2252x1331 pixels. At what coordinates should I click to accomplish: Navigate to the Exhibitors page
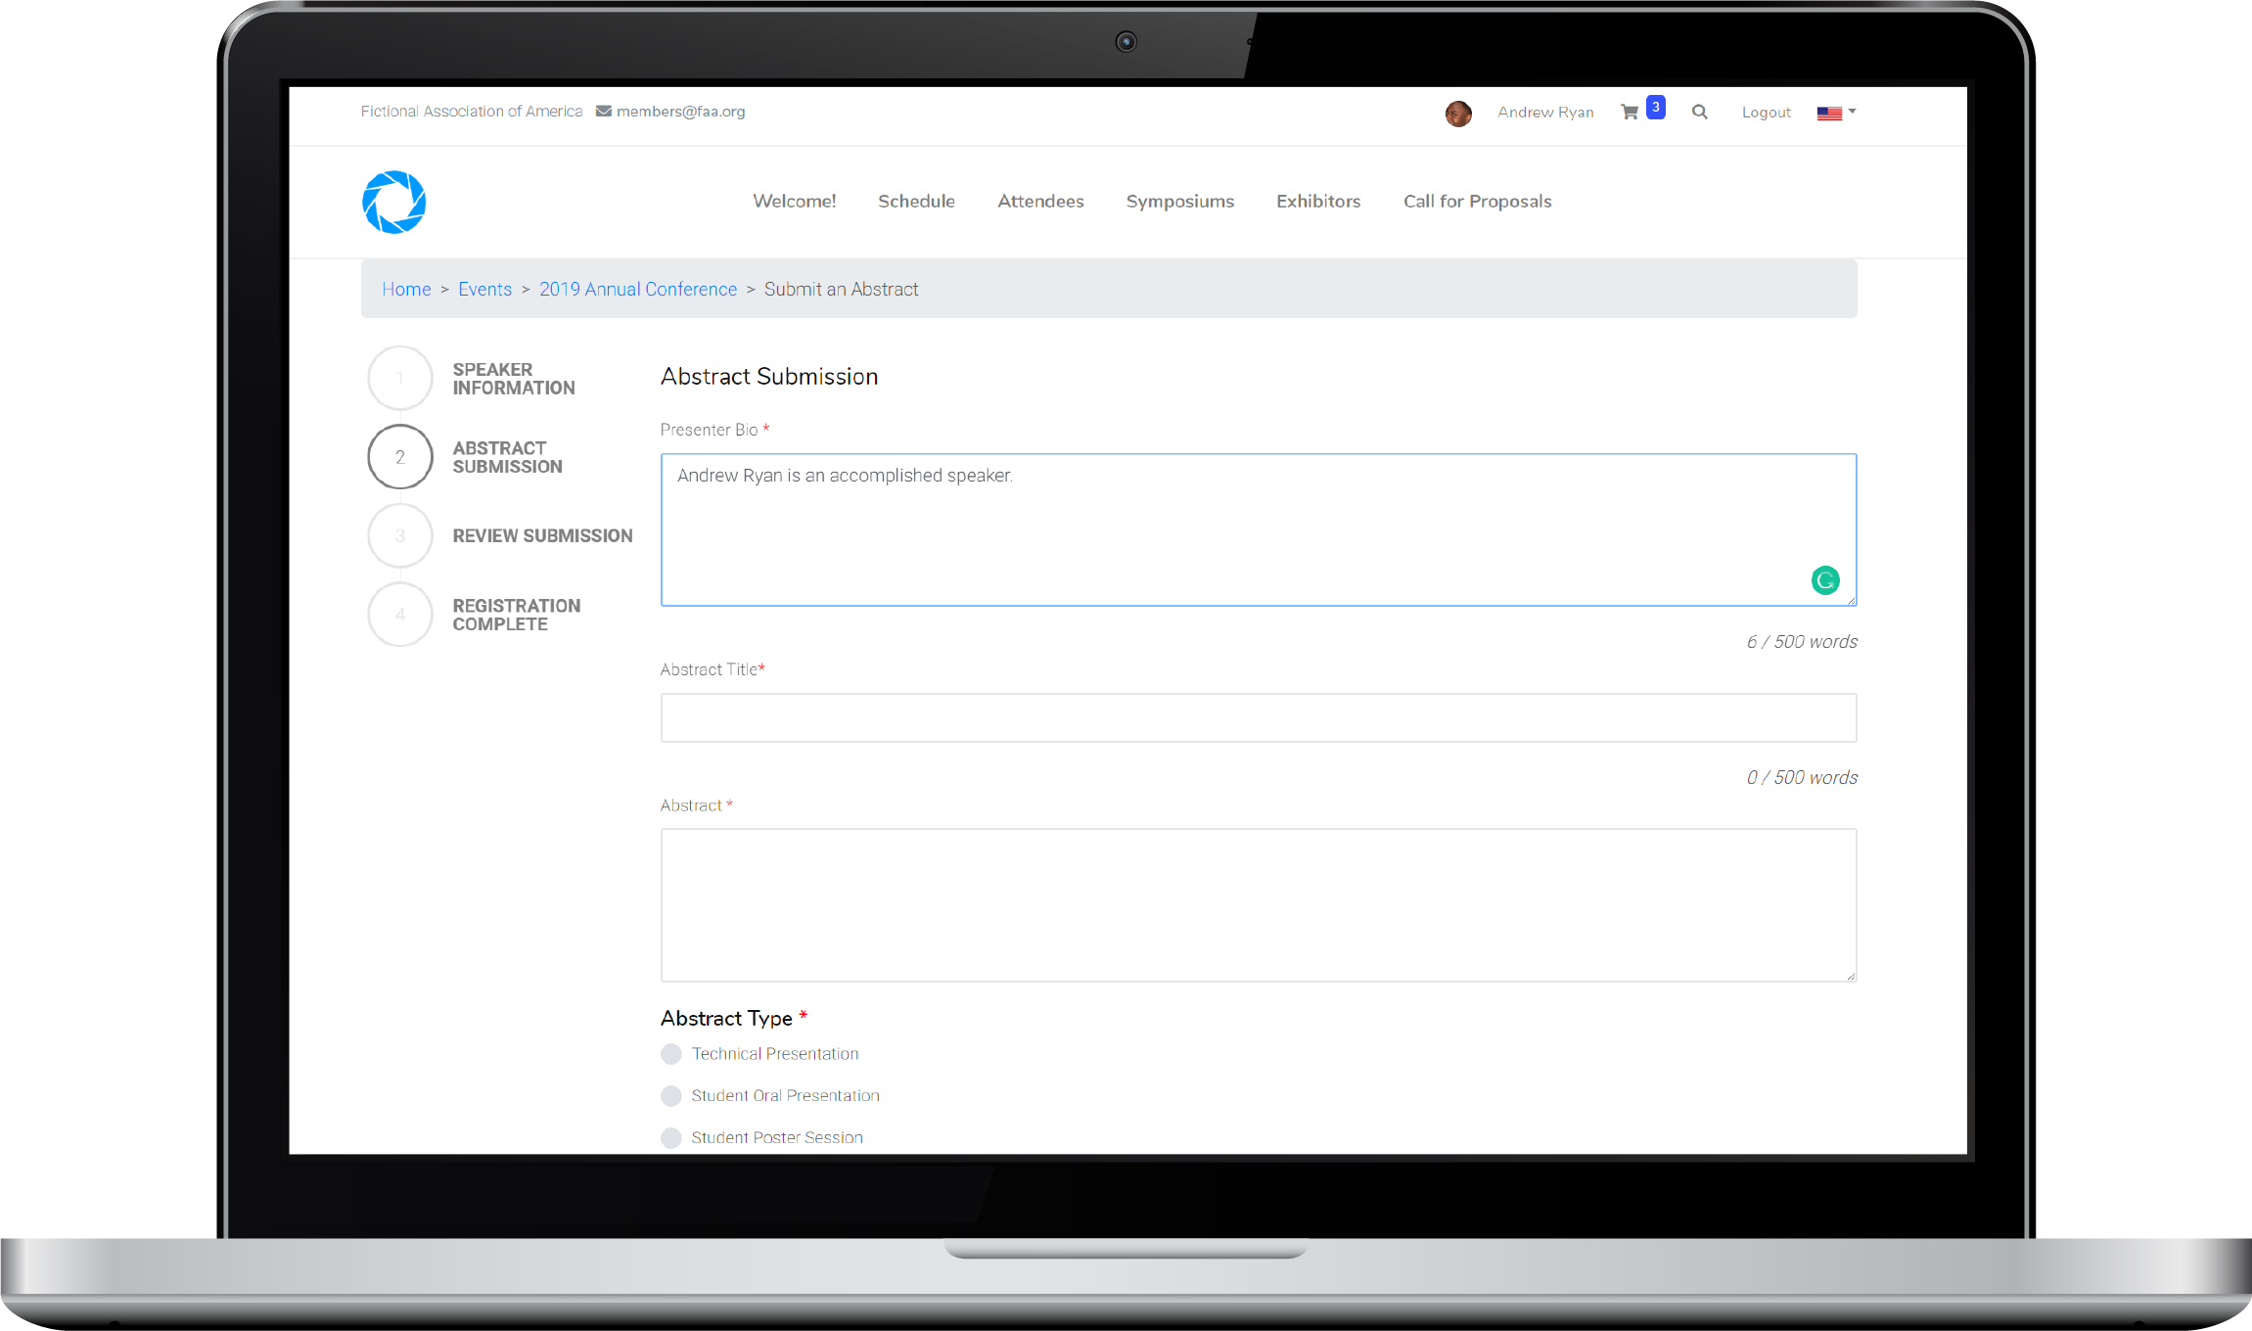1317,202
